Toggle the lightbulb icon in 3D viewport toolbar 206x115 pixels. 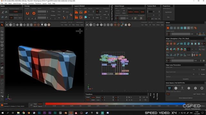click(42, 25)
